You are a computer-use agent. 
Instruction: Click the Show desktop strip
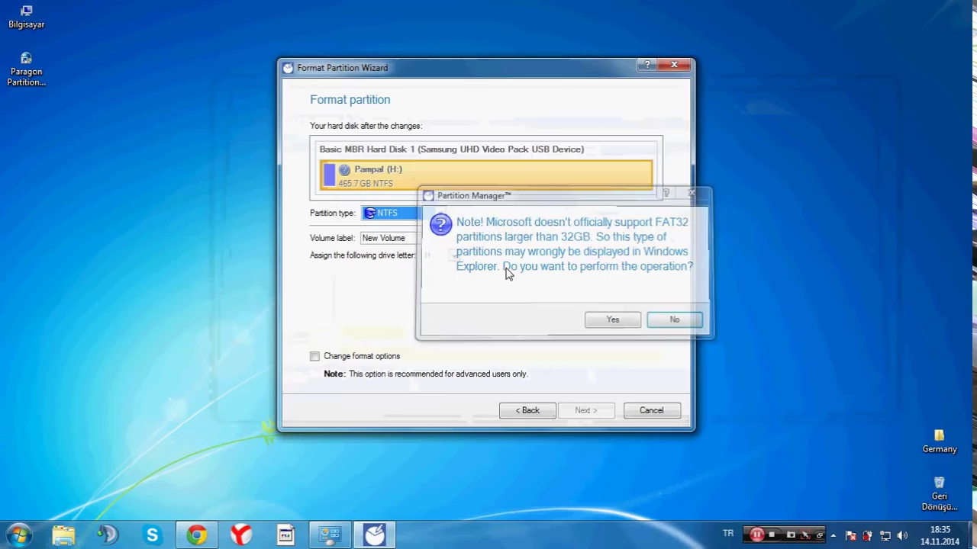[x=971, y=535]
